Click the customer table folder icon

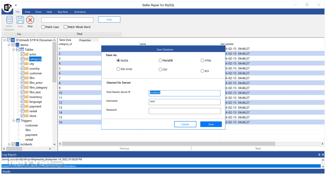27,73
